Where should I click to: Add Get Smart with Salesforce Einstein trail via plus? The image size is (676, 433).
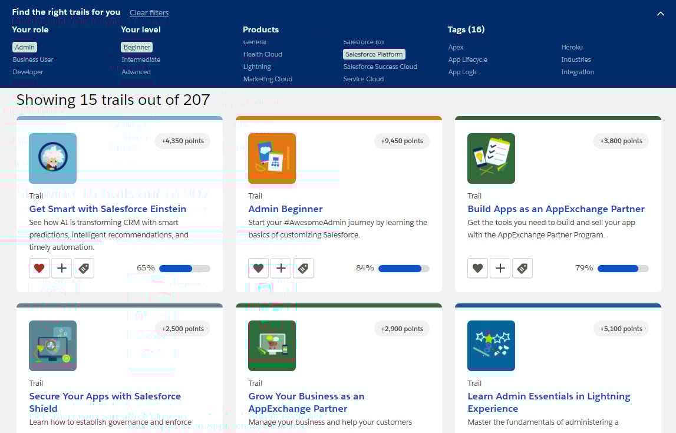pos(62,268)
